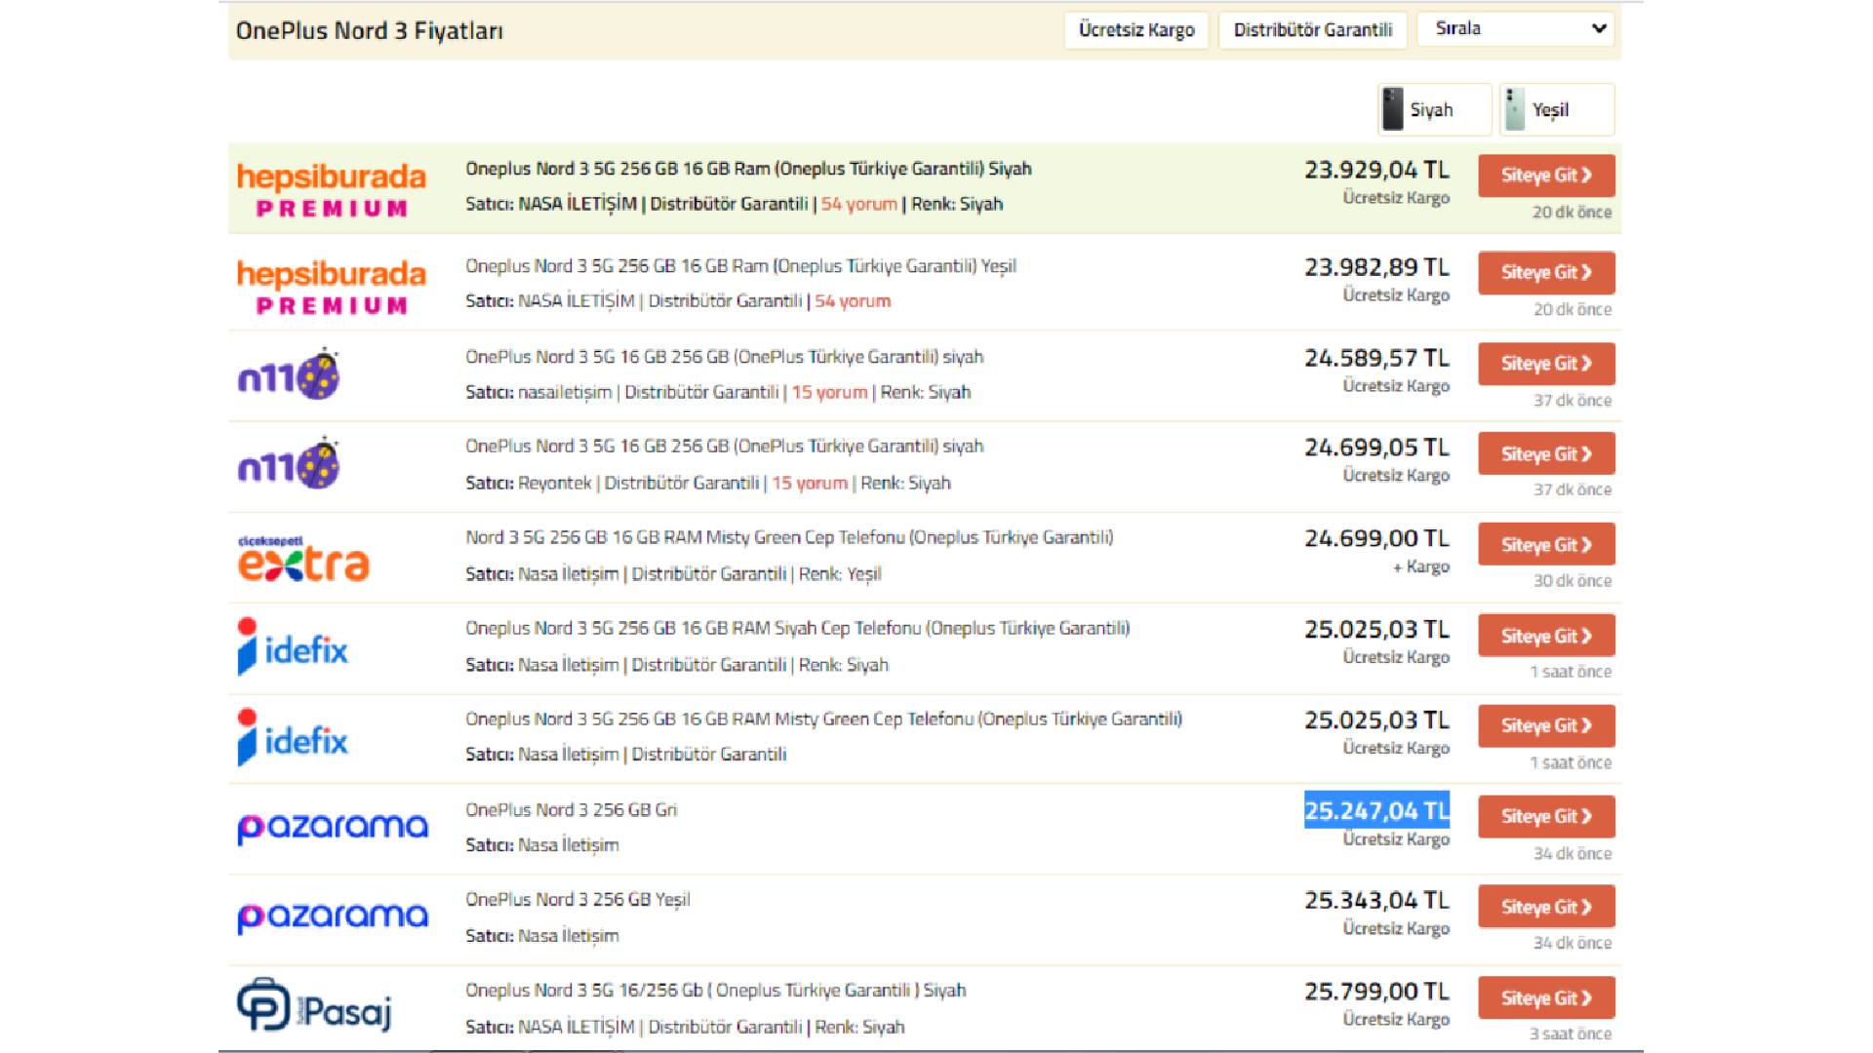
Task: Click OnePlus Nord 3 Fiyatları heading
Action: click(369, 30)
